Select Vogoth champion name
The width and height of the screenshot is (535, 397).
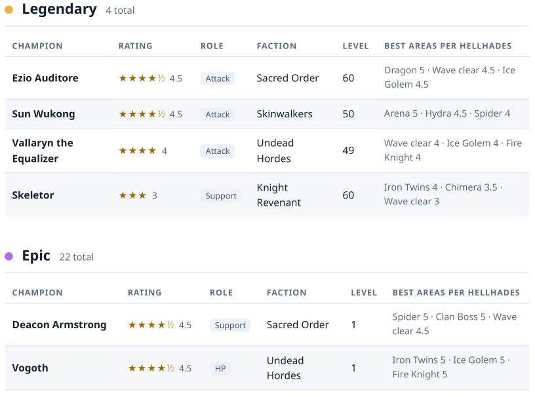[x=30, y=368]
